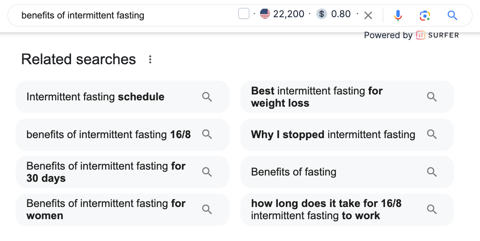Open Related searches three-dot menu
Viewport: 480px width, 241px height.
tap(150, 60)
